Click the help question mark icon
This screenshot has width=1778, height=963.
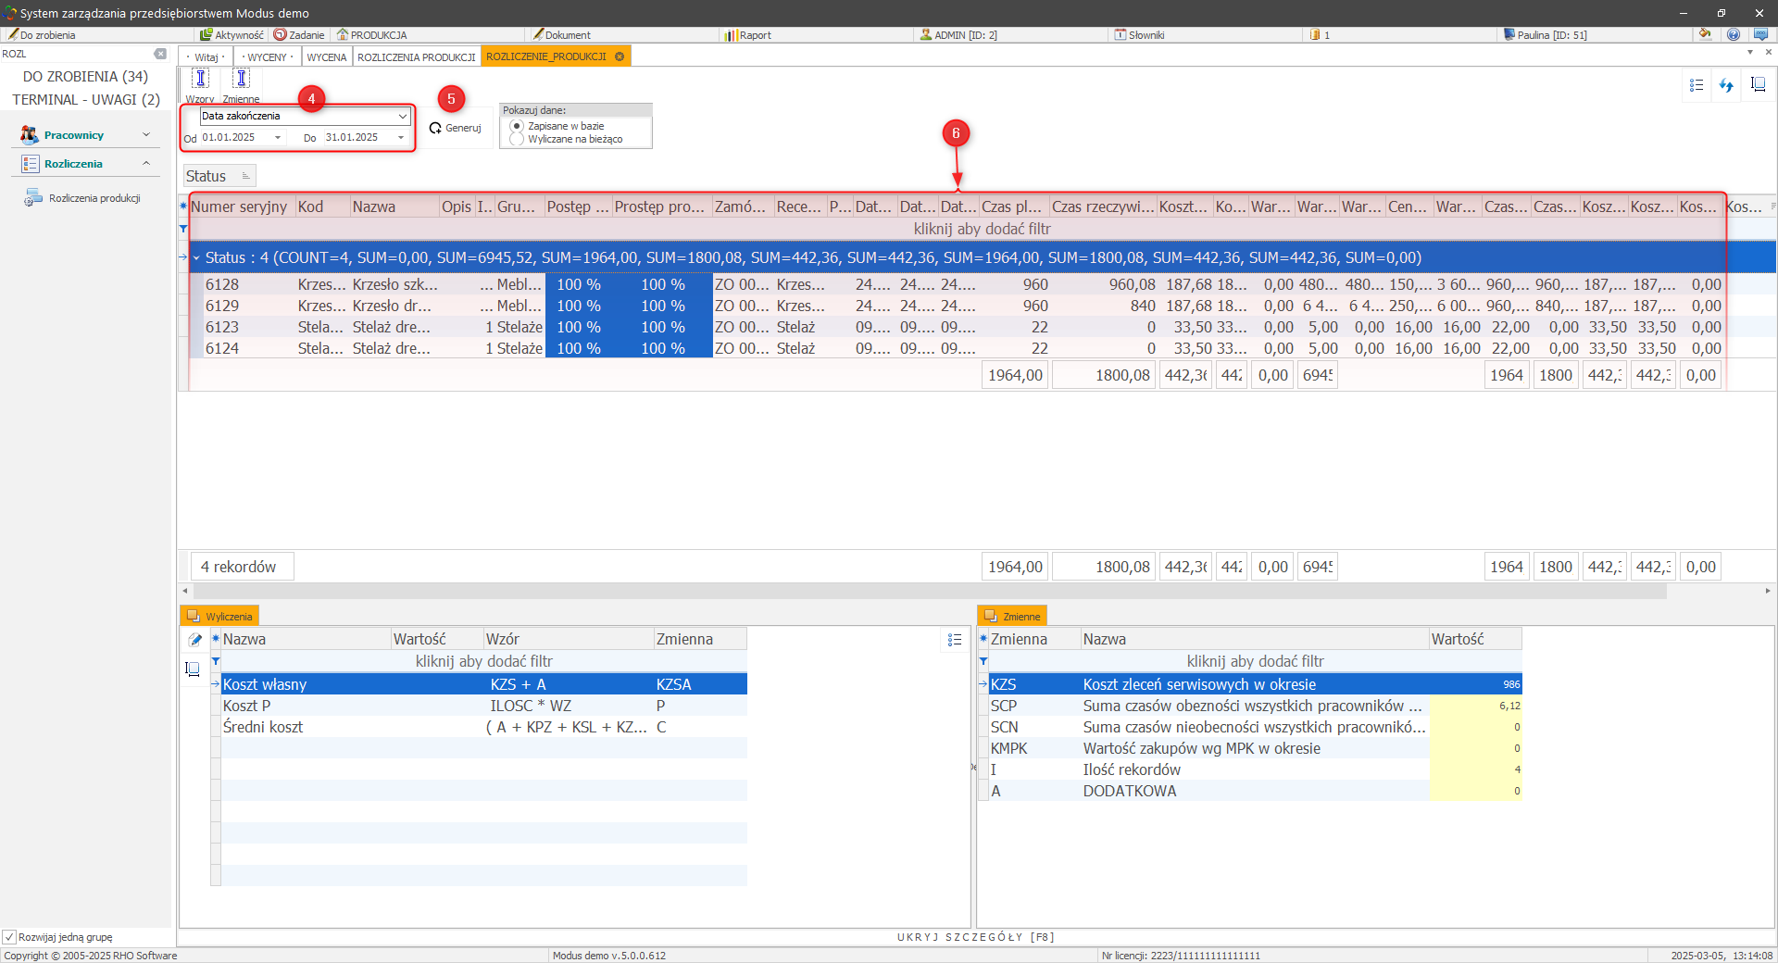coord(1734,35)
